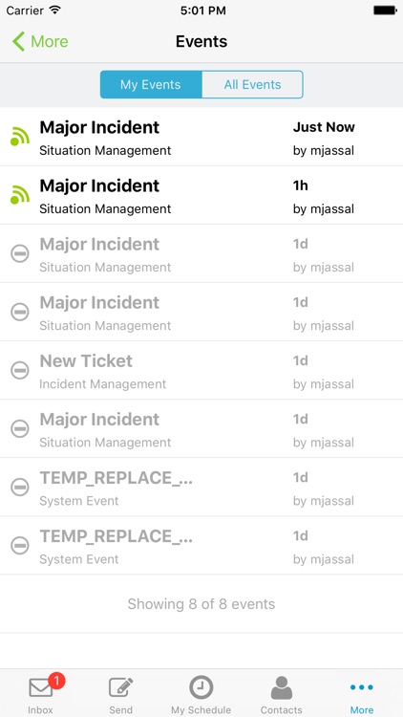Open the New Ticket Incident Management event
This screenshot has width=403, height=717.
201,370
